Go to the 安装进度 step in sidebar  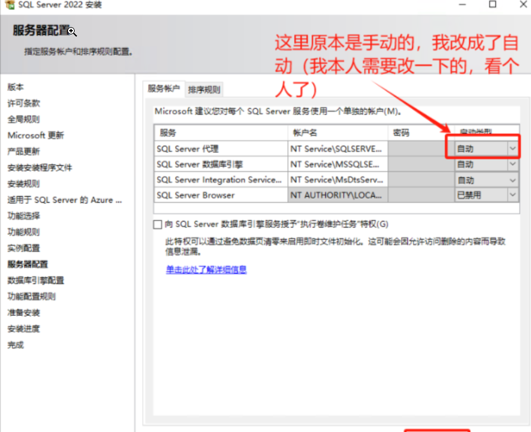pos(23,329)
